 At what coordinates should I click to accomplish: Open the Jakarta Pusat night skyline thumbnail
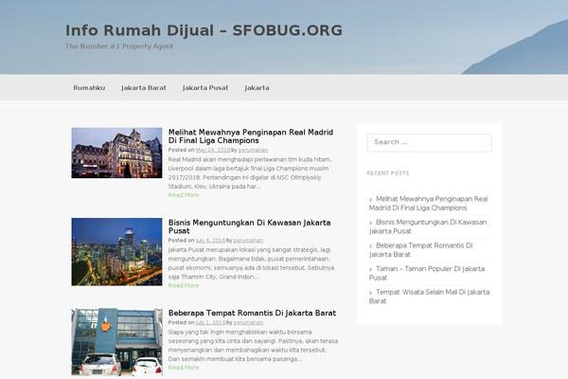[x=116, y=252]
